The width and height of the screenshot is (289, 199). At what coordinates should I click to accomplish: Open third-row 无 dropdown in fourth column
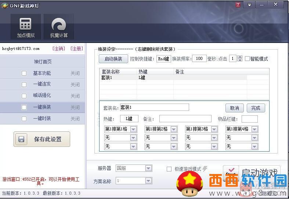point(254,146)
